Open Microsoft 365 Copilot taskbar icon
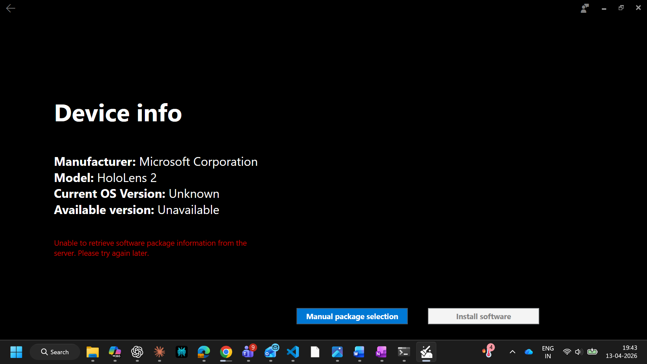 [x=115, y=352]
